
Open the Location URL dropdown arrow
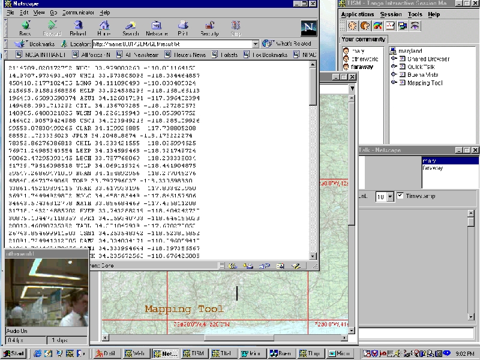coord(256,44)
